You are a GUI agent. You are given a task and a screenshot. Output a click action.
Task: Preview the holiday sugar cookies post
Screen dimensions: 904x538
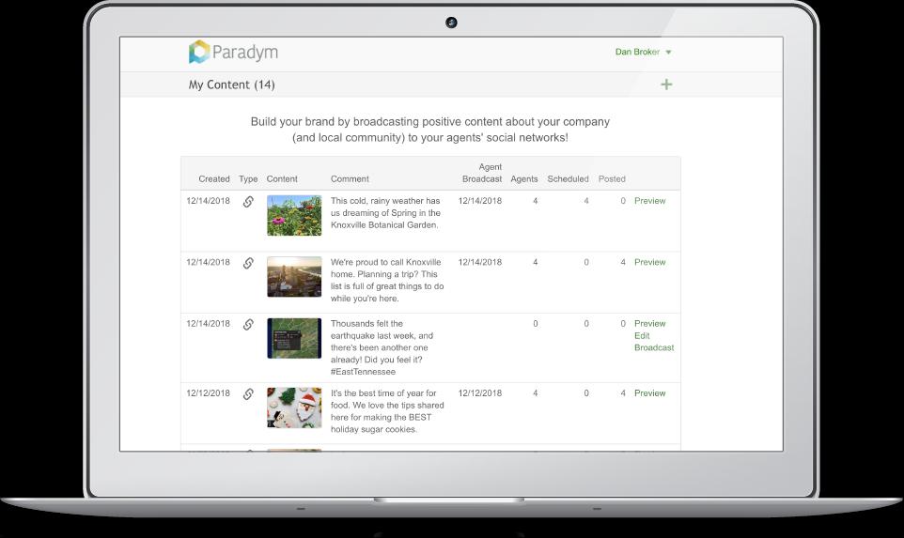pyautogui.click(x=649, y=392)
